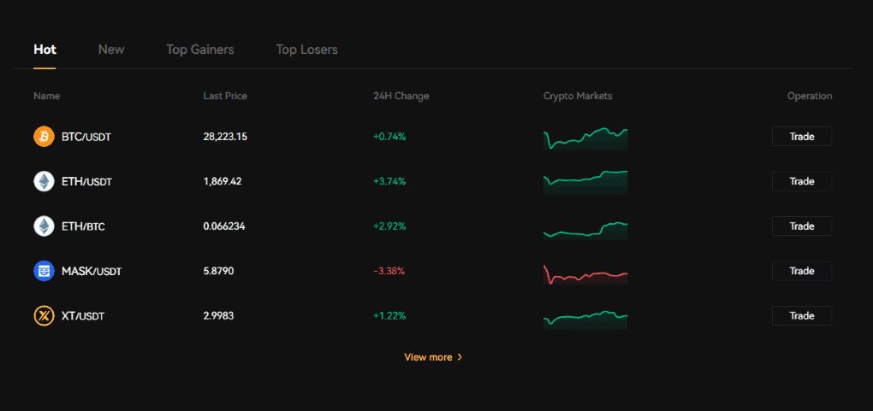Image resolution: width=873 pixels, height=411 pixels.
Task: Click the XT coin icon
Action: pos(44,316)
